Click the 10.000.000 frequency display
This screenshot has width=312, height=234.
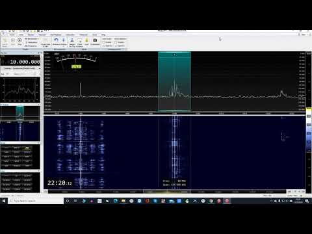click(x=25, y=62)
